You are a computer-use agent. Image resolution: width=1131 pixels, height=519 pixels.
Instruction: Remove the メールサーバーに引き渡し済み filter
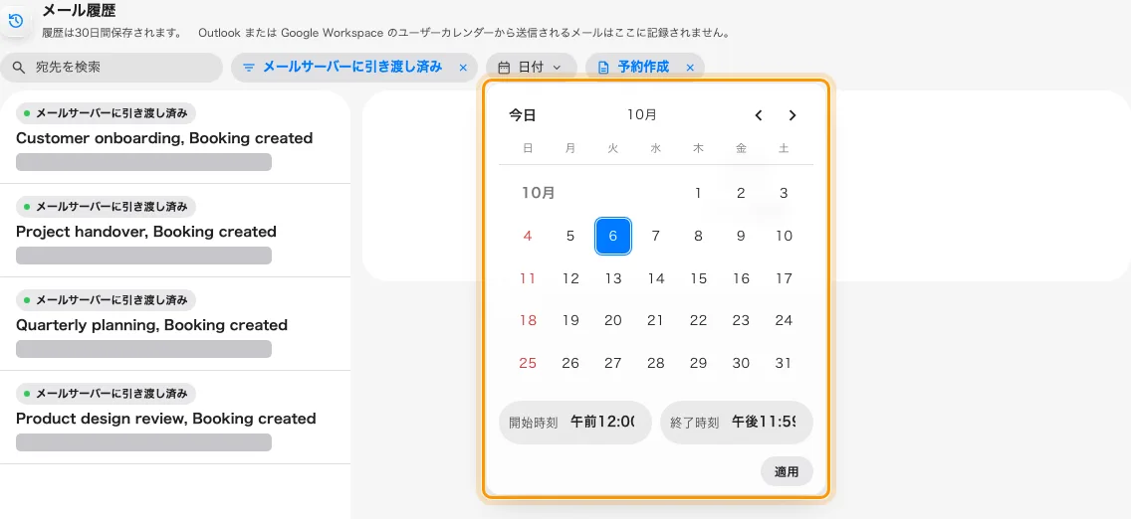pos(463,68)
